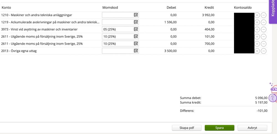The image size is (277, 134).
Task: Add a row after account 1210 with plus icon
Action: [x=257, y=15]
